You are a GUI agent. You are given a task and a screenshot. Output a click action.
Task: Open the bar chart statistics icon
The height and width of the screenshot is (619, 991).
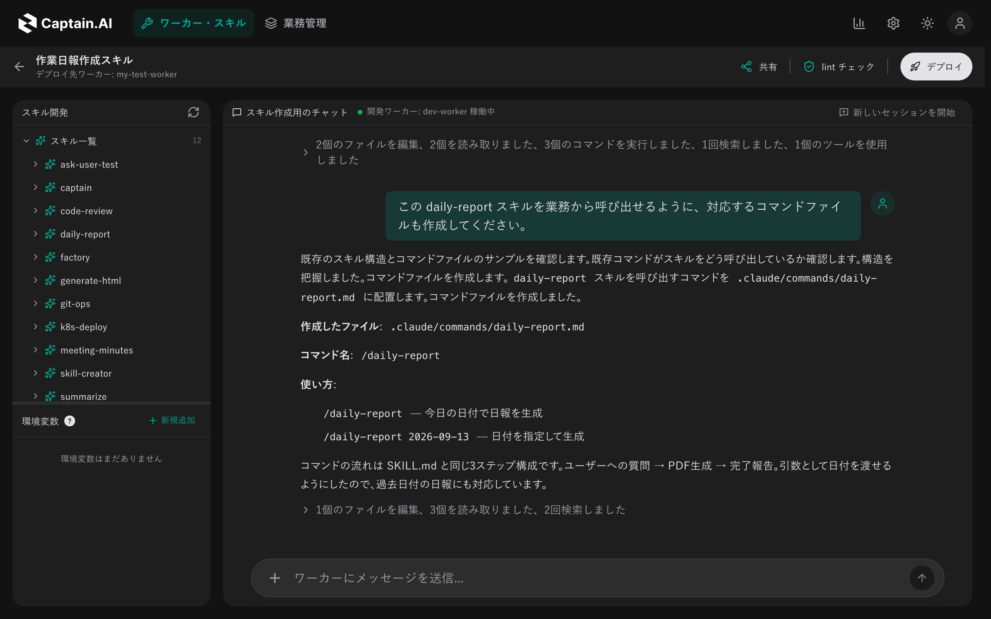point(859,23)
